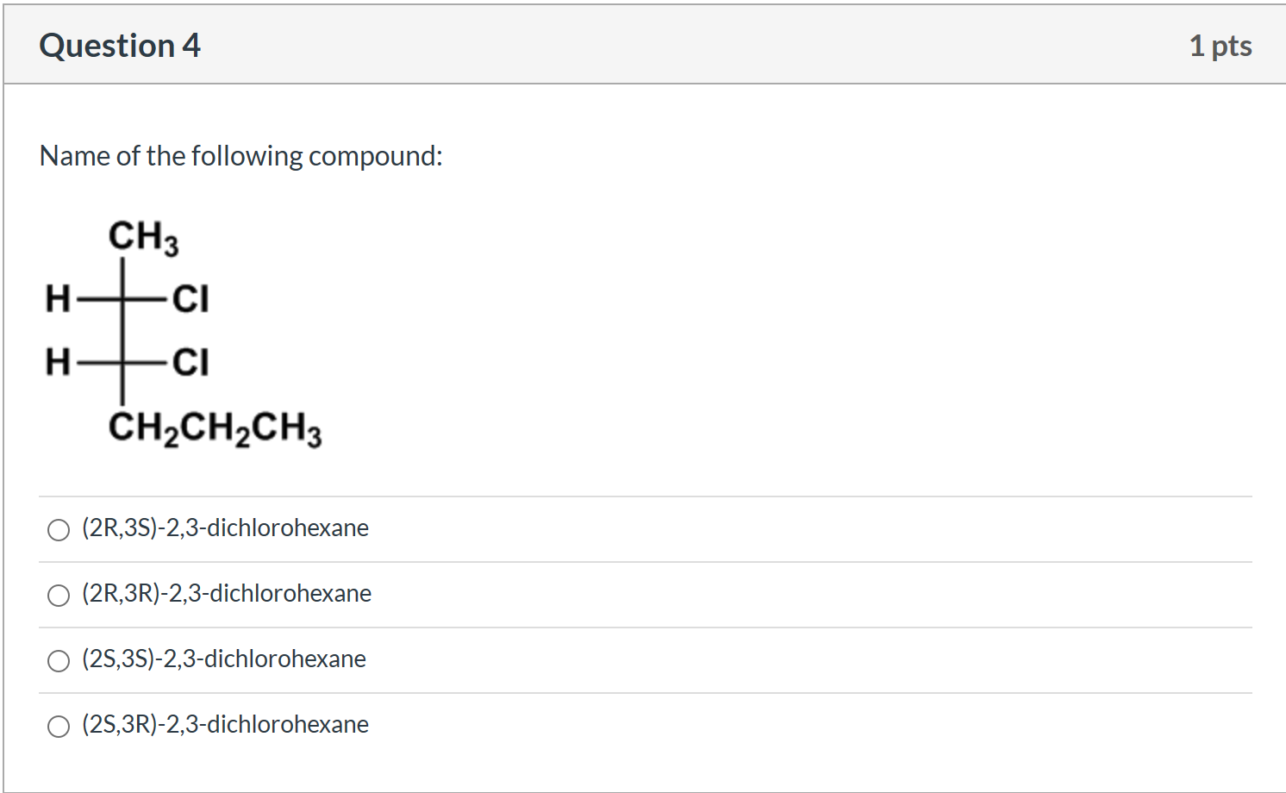Image resolution: width=1286 pixels, height=793 pixels.
Task: Click the Question 4 header
Action: click(x=120, y=46)
